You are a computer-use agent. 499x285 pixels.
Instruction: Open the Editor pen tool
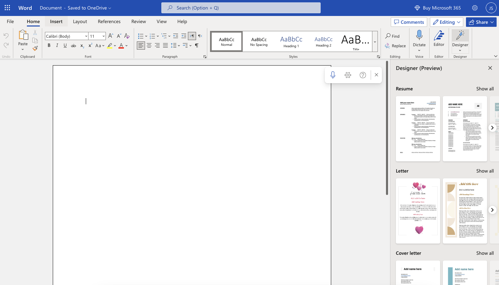click(x=439, y=38)
